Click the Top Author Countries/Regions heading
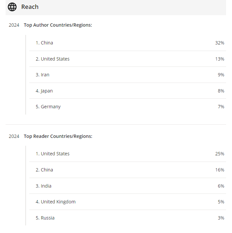Screen dimensions: 232x233 coord(58,25)
